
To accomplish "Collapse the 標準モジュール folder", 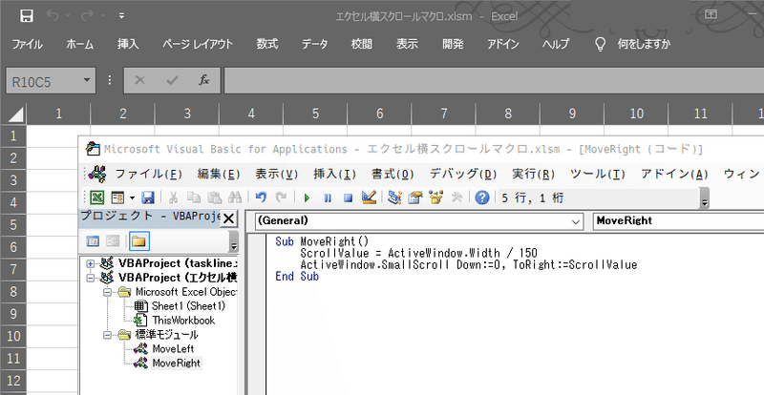I will [107, 335].
